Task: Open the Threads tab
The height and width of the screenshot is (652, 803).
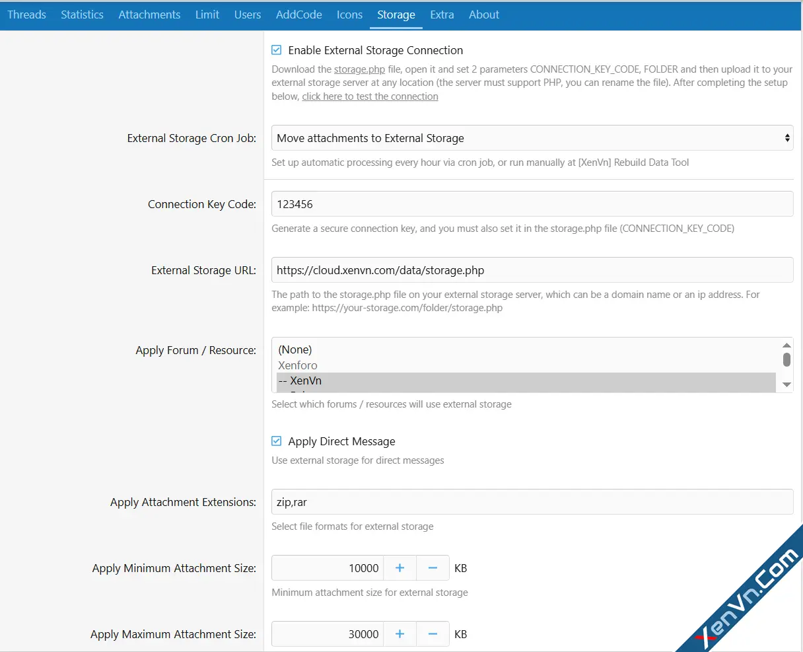Action: pos(26,15)
